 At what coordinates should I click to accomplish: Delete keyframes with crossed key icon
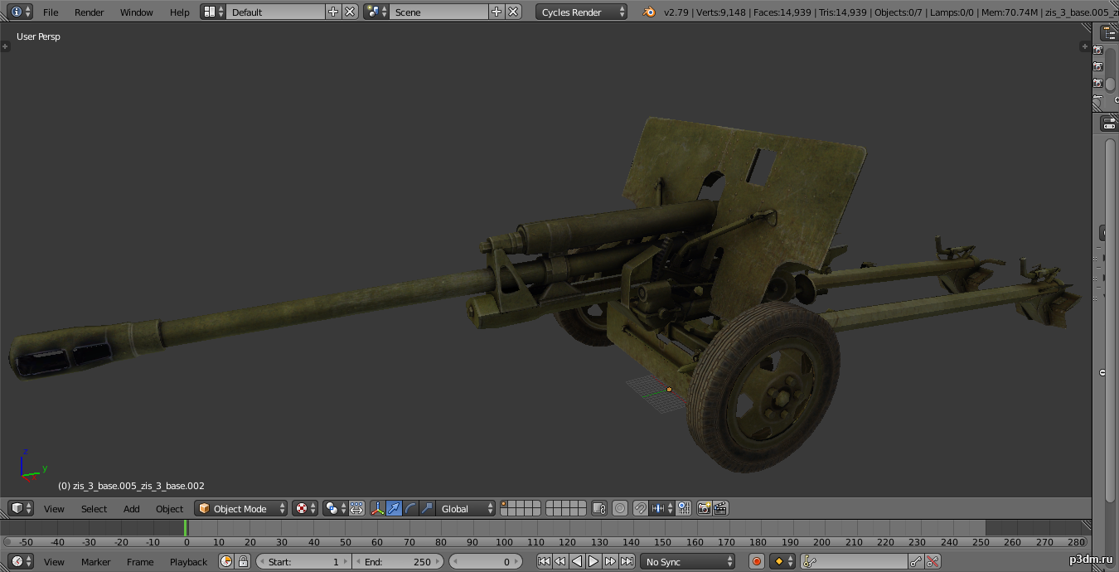click(933, 561)
